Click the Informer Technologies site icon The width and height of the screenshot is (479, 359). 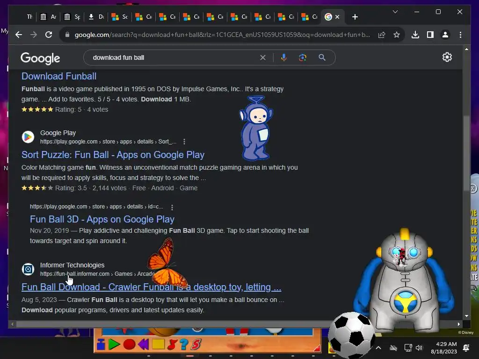coord(28,269)
